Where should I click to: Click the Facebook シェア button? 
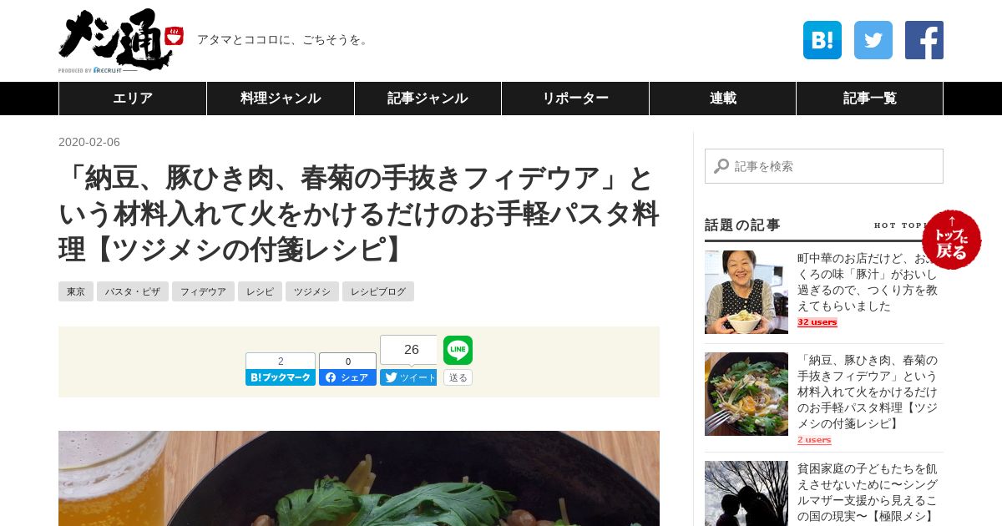(347, 377)
